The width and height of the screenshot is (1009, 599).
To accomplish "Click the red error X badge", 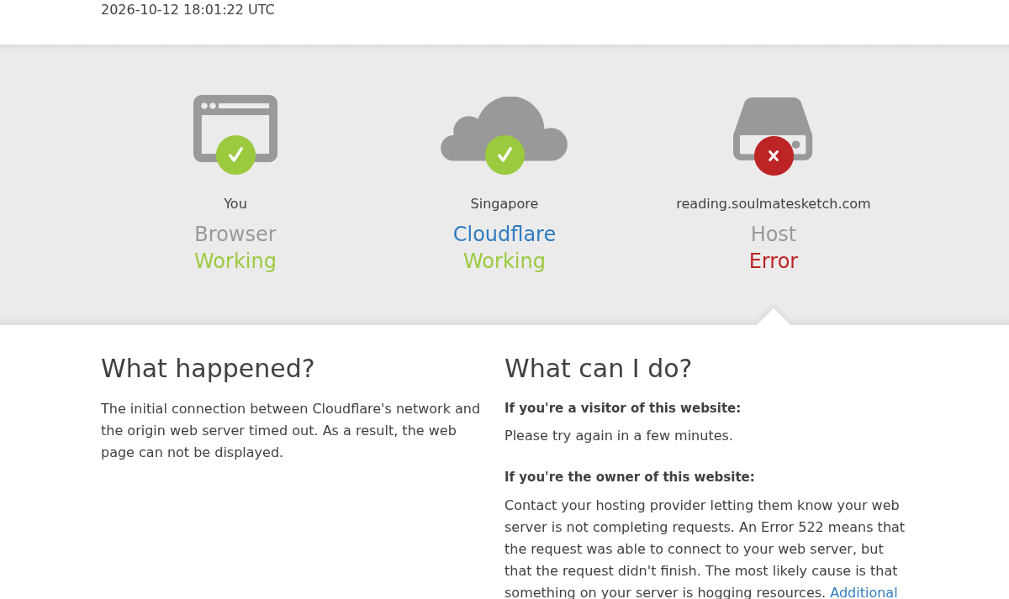I will (x=774, y=155).
